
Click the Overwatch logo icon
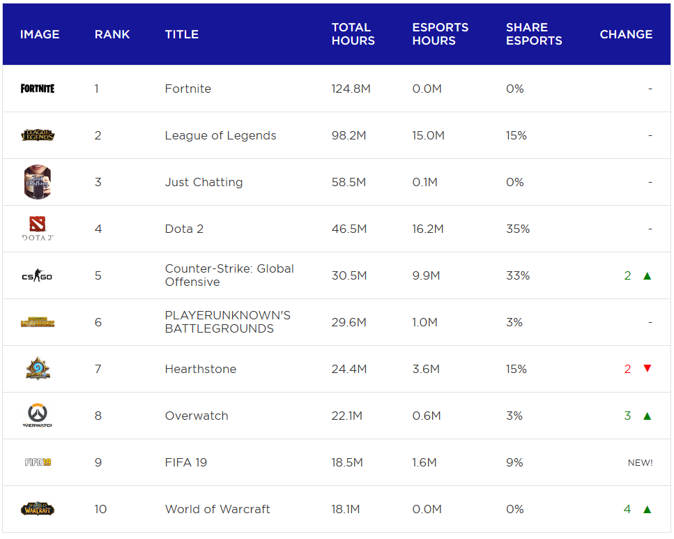click(x=38, y=416)
